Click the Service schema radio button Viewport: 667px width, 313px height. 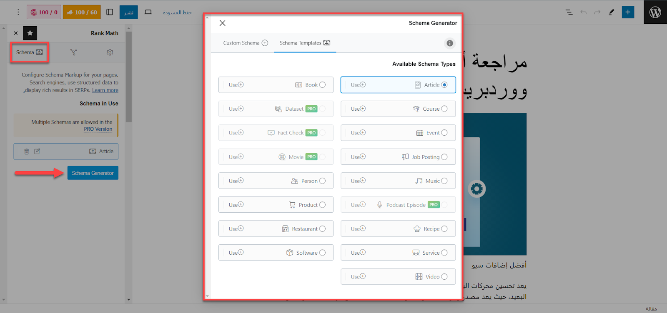444,253
